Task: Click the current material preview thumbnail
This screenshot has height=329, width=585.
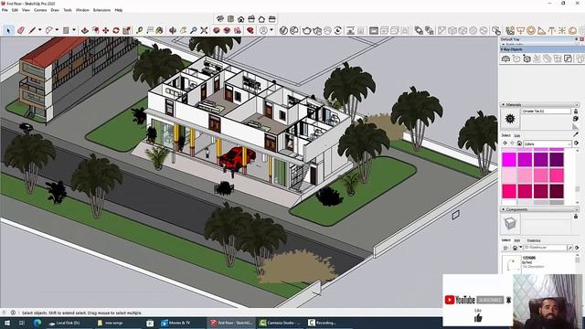Action: [x=510, y=119]
